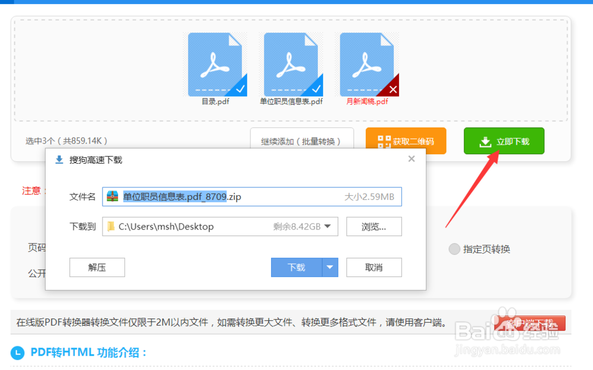Image resolution: width=593 pixels, height=370 pixels.
Task: Click 浏览 to choose a folder
Action: coord(374,226)
